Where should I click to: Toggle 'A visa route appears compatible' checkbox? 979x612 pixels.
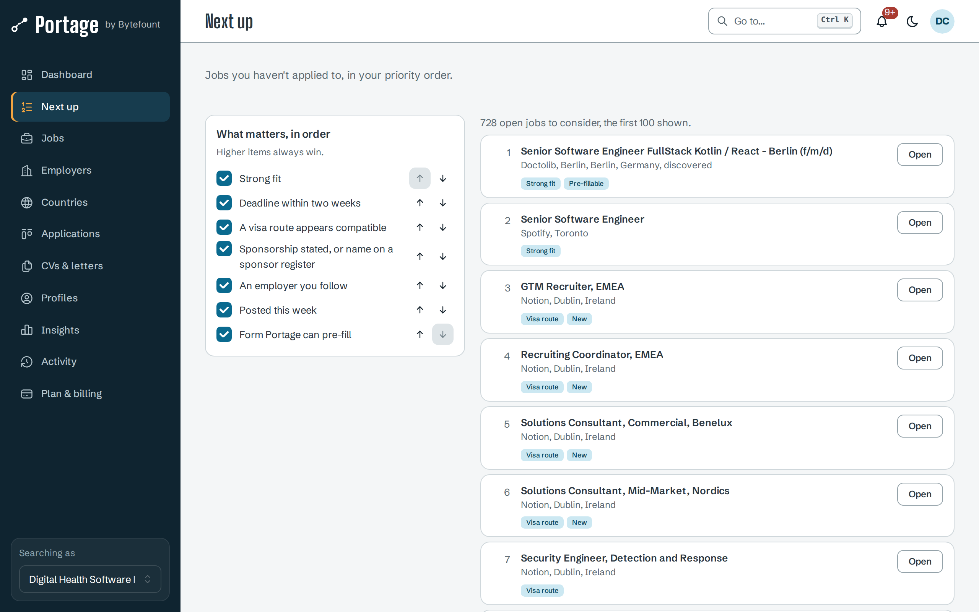[224, 228]
